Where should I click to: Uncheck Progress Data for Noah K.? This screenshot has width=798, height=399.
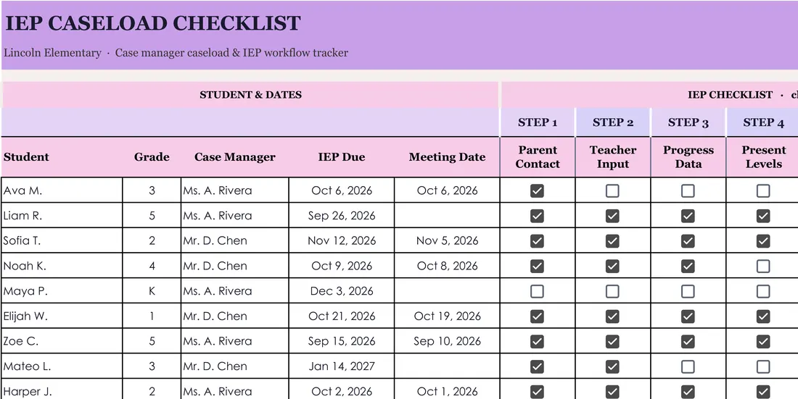pyautogui.click(x=688, y=266)
